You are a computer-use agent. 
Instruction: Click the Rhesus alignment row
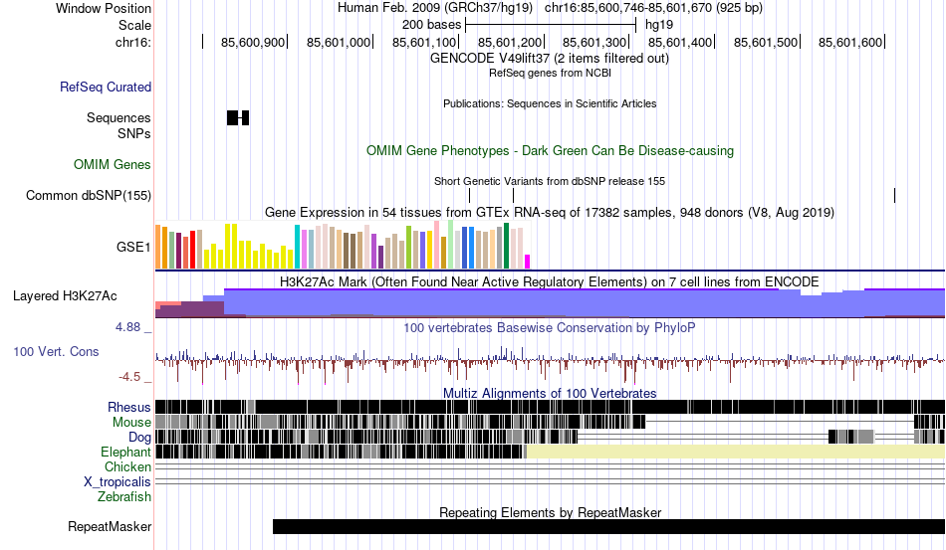pyautogui.click(x=551, y=407)
